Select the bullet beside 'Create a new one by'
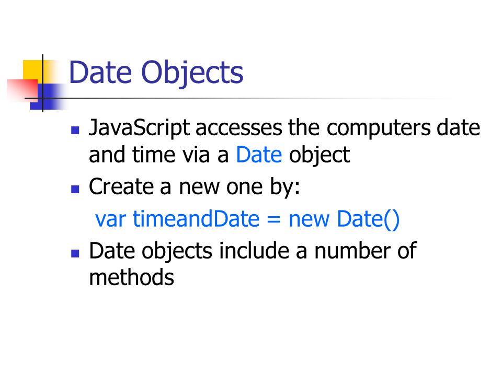The width and height of the screenshot is (502, 376). coord(75,189)
